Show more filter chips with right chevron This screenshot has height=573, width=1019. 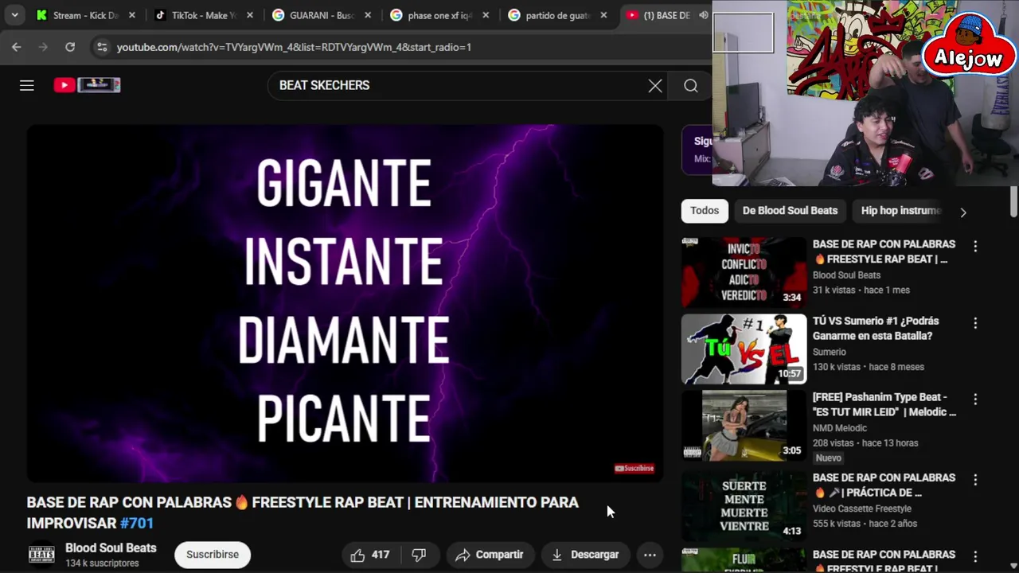pos(963,212)
